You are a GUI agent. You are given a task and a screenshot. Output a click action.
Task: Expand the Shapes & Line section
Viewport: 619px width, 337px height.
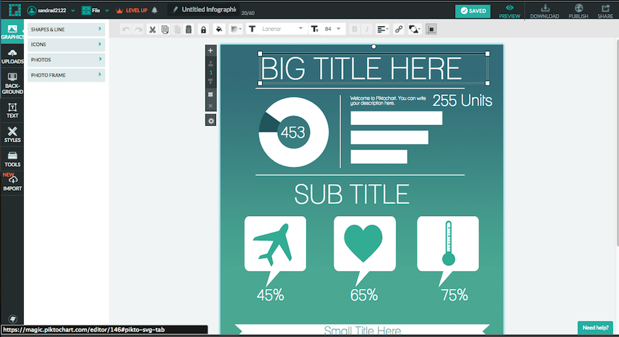66,30
